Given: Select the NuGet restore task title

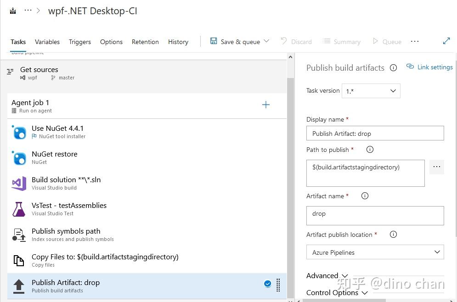Looking at the screenshot, I should [55, 154].
